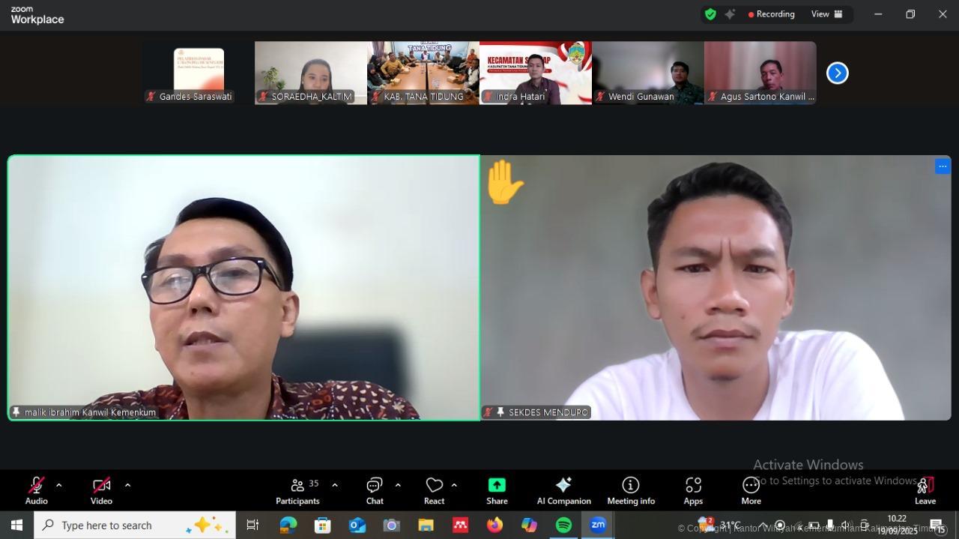Select Agus Sartono Kanwil's video thumbnail

(x=760, y=73)
